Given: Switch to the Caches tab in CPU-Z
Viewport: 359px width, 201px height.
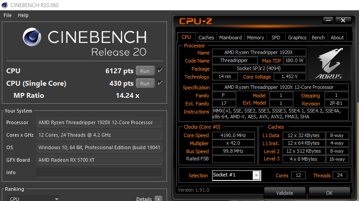Looking at the screenshot, I should (206, 38).
